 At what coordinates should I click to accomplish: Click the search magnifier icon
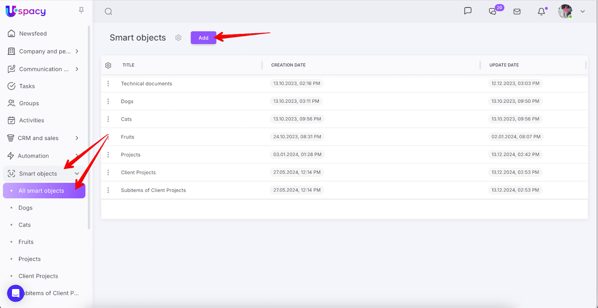pos(108,12)
